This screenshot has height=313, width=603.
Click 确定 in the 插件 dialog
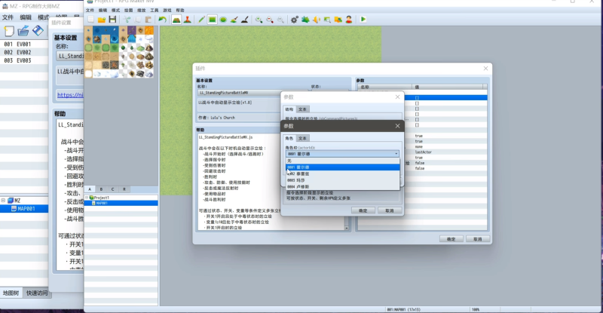[x=451, y=239]
